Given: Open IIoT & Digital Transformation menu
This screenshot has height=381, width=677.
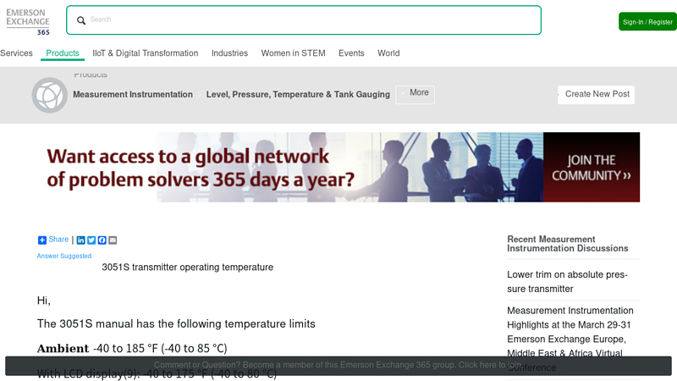Looking at the screenshot, I should [x=145, y=53].
